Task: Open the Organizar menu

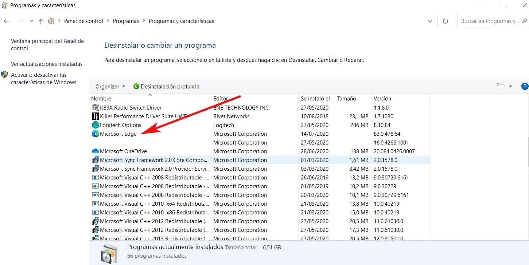Action: tap(109, 86)
